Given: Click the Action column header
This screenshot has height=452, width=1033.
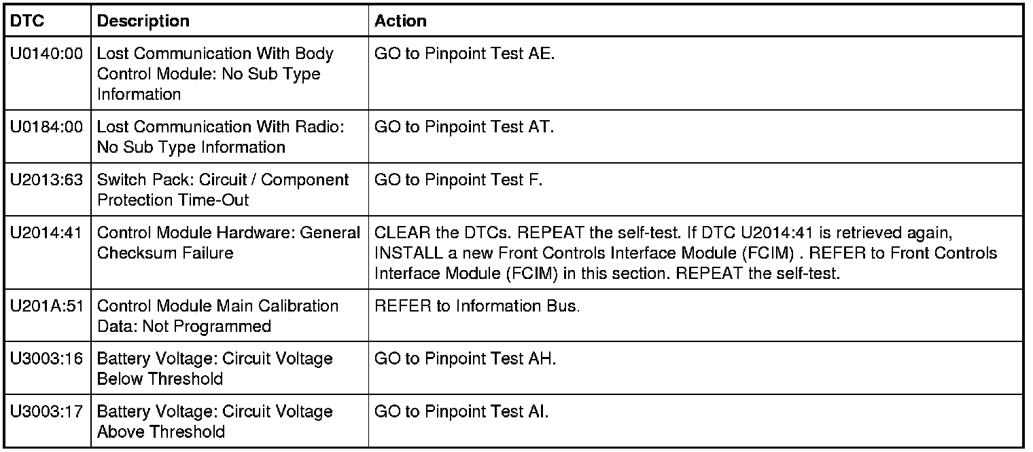Looking at the screenshot, I should click(400, 21).
